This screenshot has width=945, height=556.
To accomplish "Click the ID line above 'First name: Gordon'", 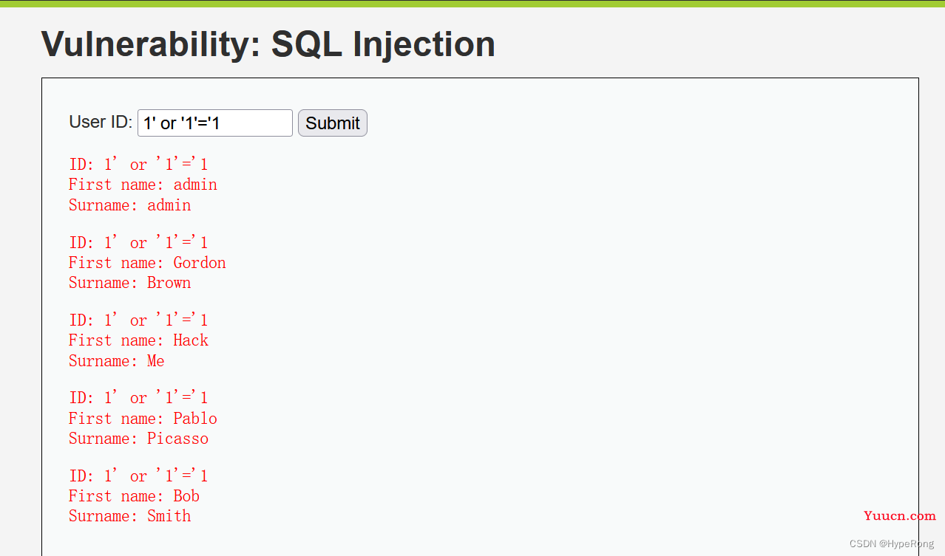I will coord(138,242).
